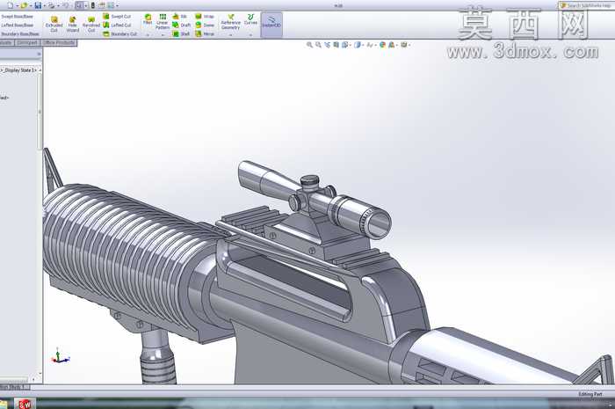Image resolution: width=615 pixels, height=409 pixels.
Task: Select the Dome feature
Action: (205, 26)
